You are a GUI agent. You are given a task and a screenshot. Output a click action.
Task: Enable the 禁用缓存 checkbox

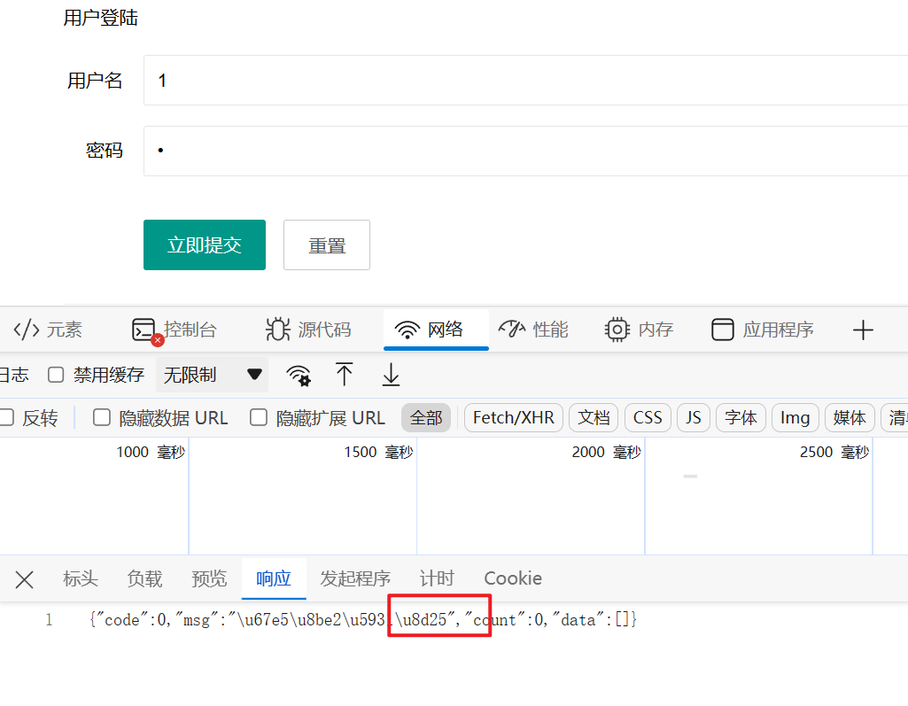point(56,375)
